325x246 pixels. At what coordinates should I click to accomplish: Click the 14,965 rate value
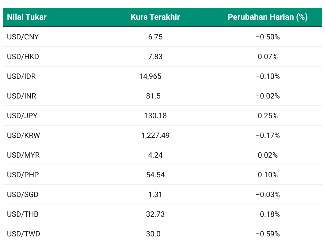point(150,77)
